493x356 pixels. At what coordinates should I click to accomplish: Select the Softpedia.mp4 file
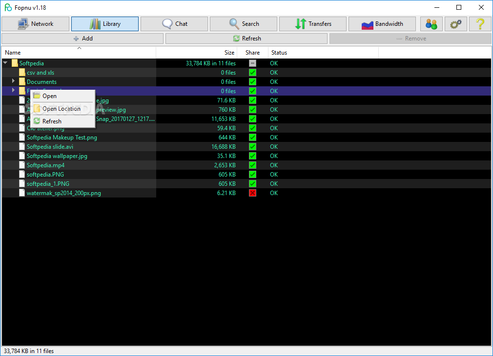[x=45, y=165]
